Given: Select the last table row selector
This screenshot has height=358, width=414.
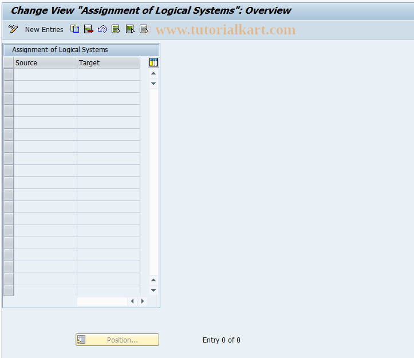Looking at the screenshot, I should click(x=9, y=290).
